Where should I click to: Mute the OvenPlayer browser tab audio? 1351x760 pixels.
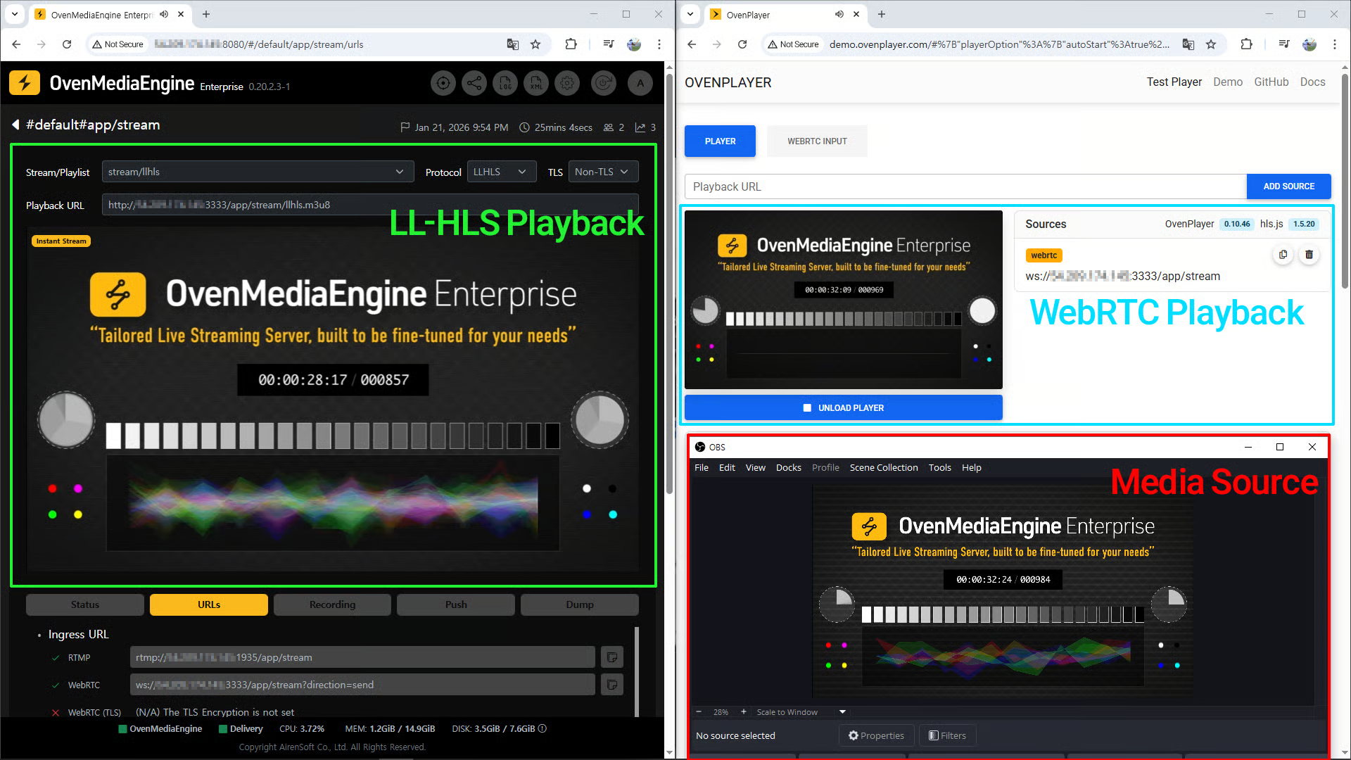point(839,14)
